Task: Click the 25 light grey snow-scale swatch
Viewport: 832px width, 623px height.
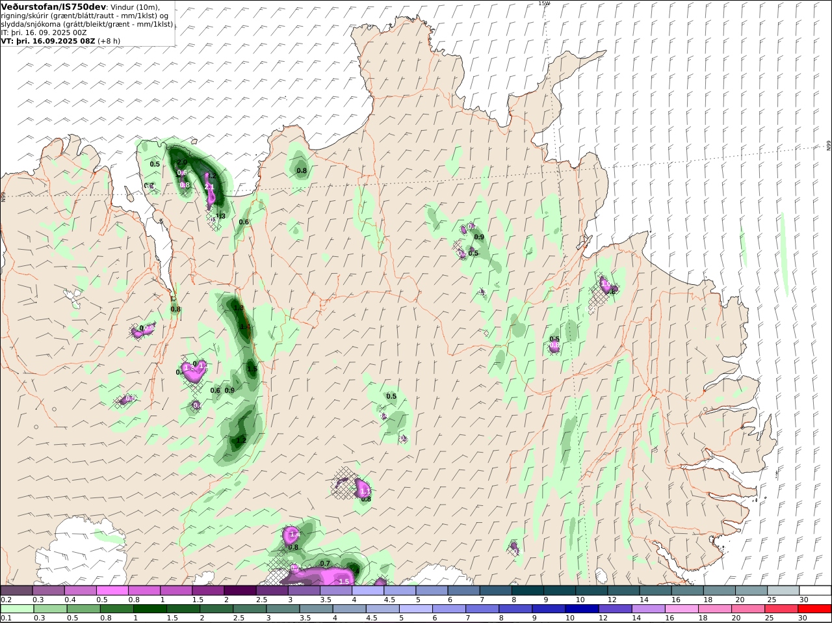Action: pos(783,590)
